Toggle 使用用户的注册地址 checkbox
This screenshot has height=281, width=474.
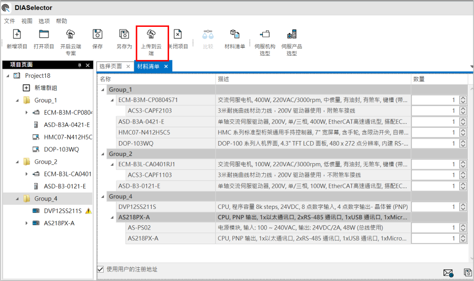point(101,269)
